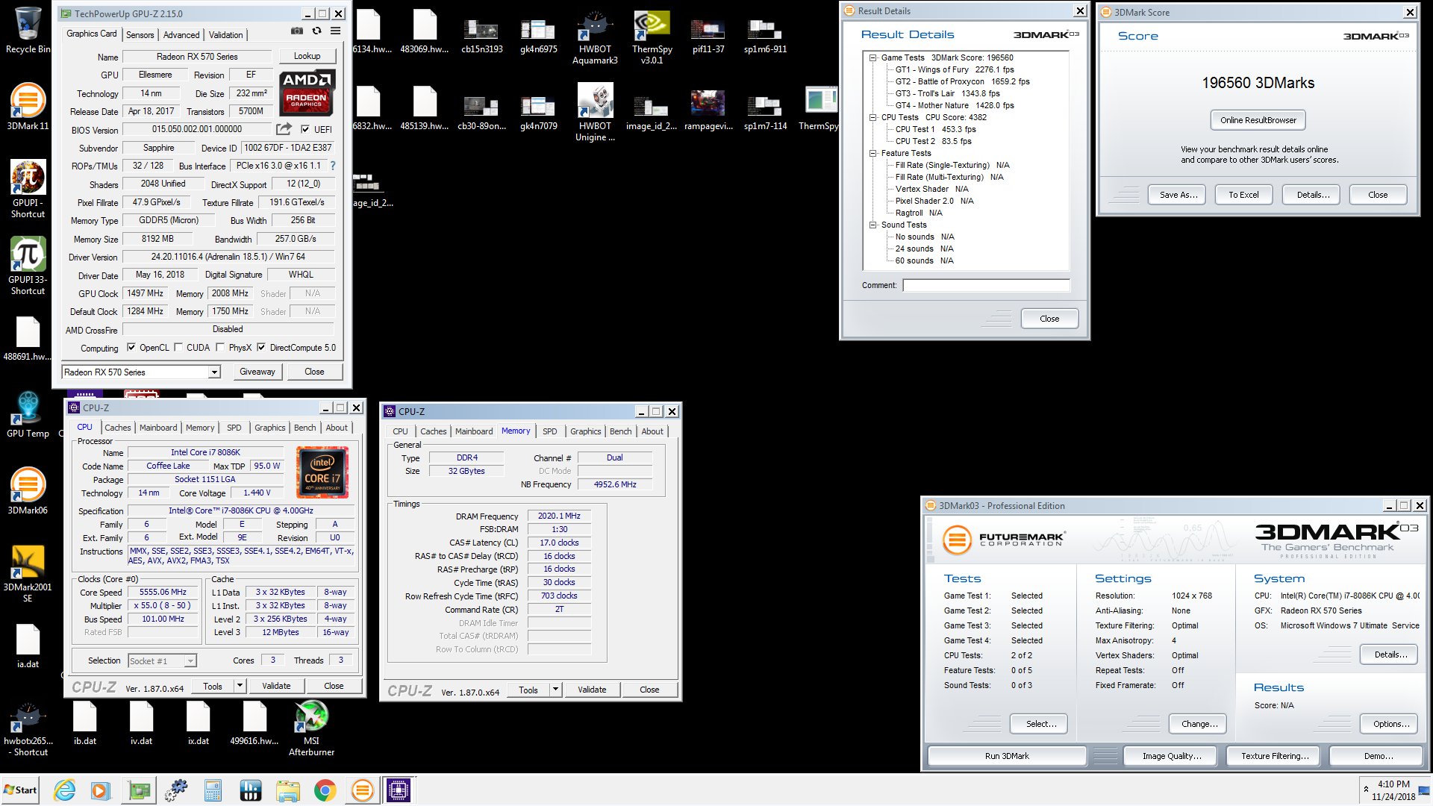Click Windows Start button
1433x806 pixels.
coord(20,790)
